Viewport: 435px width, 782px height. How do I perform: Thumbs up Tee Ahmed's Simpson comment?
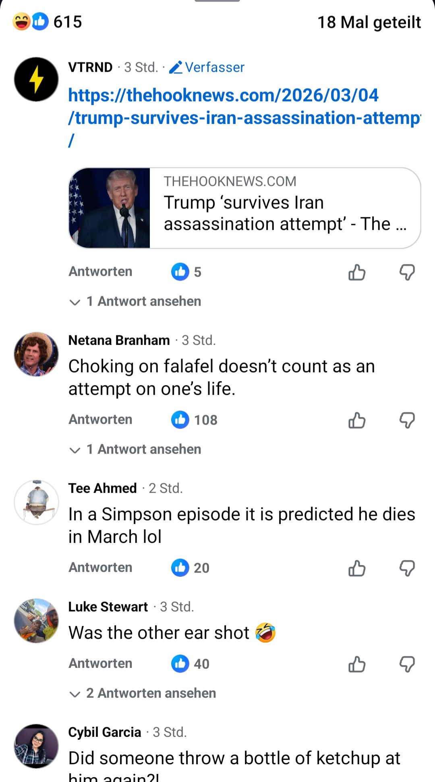[357, 569]
